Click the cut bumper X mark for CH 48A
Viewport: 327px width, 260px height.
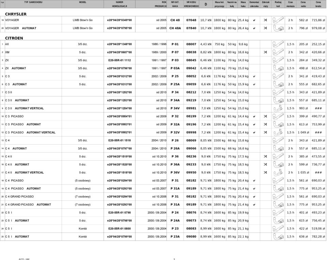(x=265, y=28)
